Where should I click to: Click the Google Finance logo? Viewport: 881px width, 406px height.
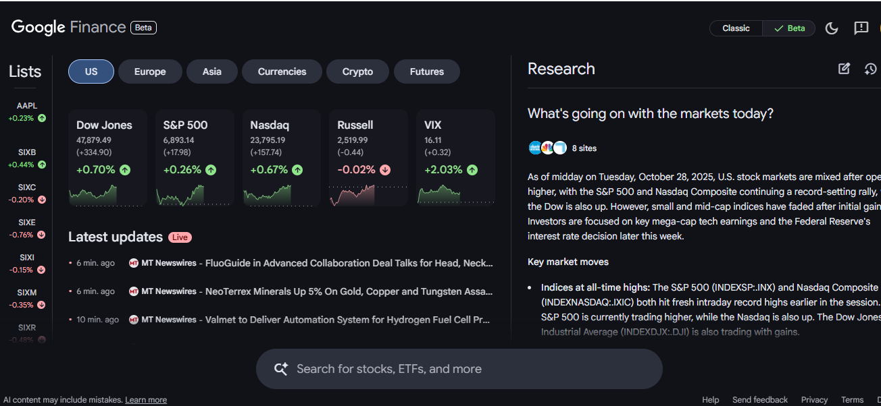[69, 27]
